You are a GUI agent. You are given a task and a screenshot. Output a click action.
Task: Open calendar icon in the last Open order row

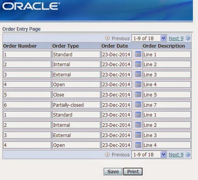pos(138,145)
